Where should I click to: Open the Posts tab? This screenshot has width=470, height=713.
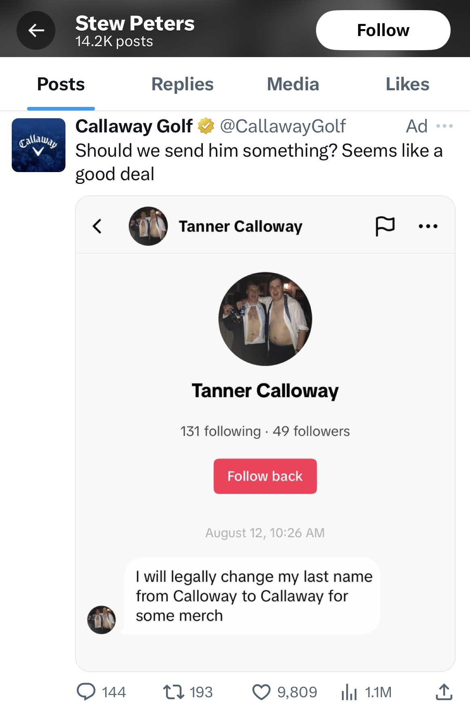(61, 84)
